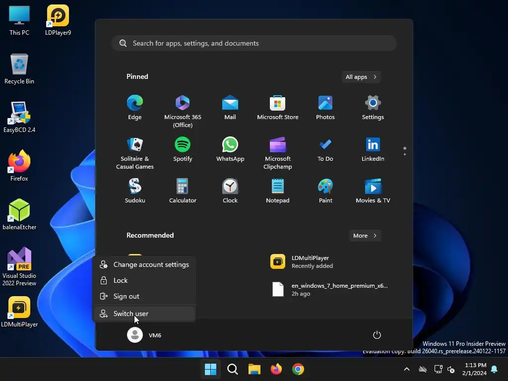Expand All apps list
508x381 pixels.
[361, 77]
